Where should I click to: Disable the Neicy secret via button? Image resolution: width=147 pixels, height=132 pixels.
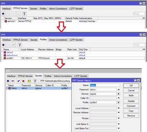(x=131, y=101)
